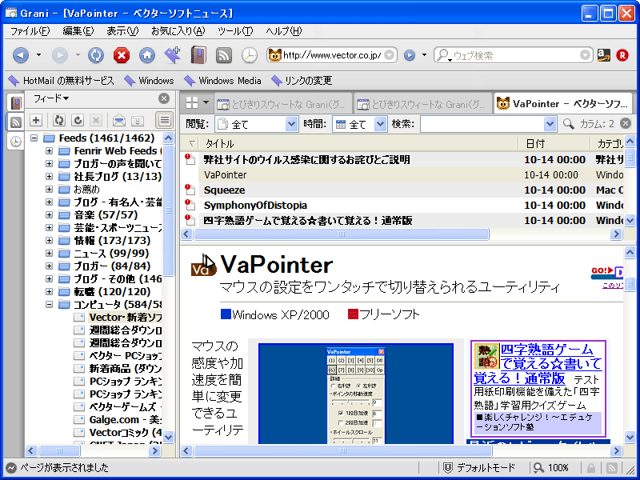
Task: Add a new feed with plus icon
Action: [36, 120]
